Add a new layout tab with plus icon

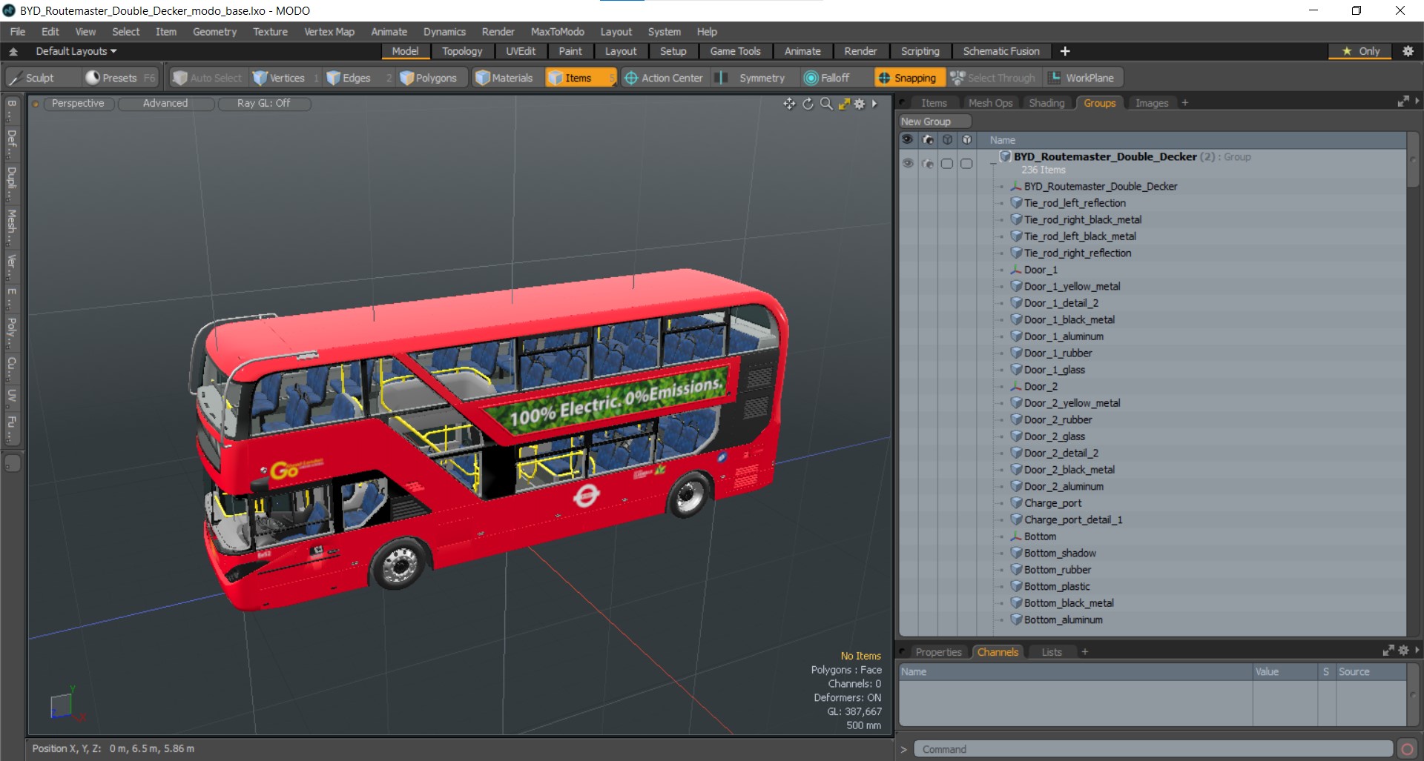pyautogui.click(x=1065, y=51)
